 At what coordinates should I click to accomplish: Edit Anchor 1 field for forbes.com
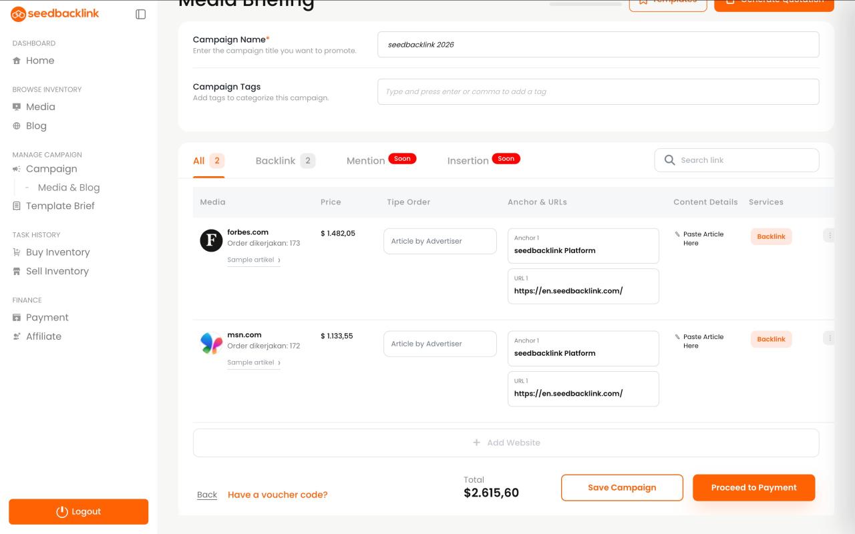click(583, 246)
